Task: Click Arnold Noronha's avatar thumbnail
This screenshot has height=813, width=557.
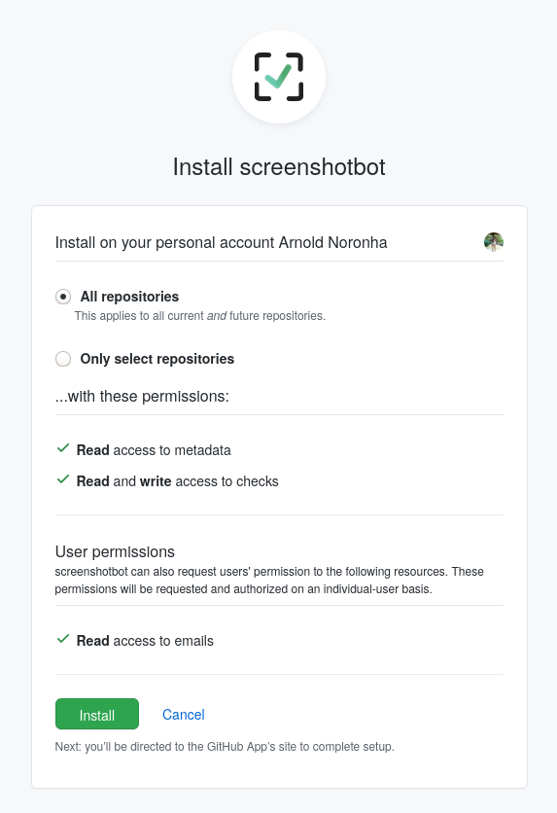Action: click(x=493, y=242)
